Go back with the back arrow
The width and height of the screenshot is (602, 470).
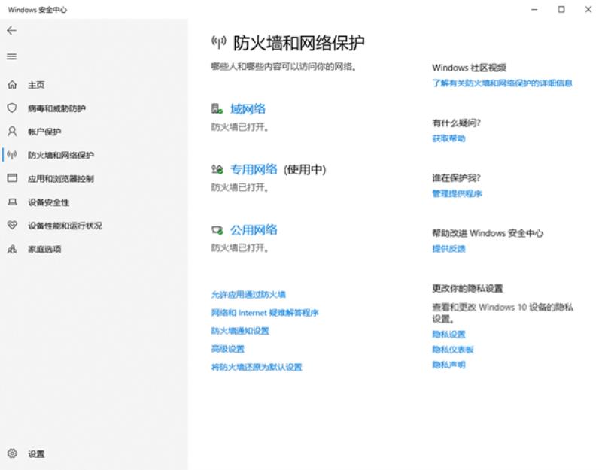point(11,30)
